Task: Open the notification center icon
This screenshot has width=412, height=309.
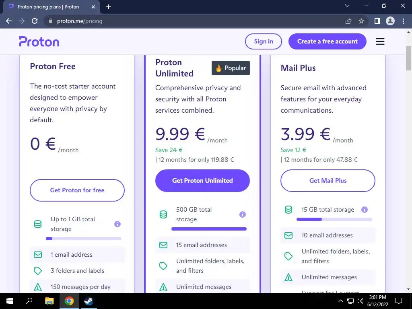Action: [x=399, y=301]
